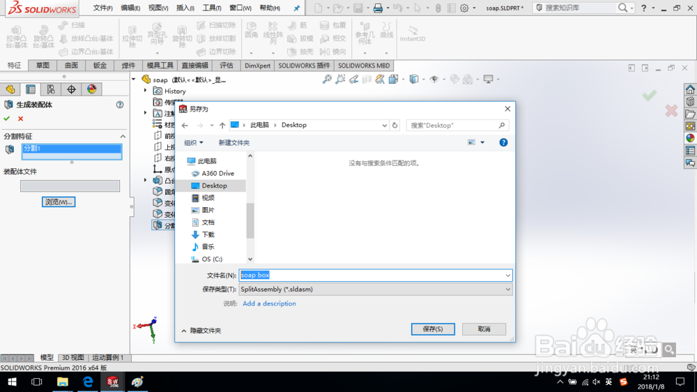
Task: Open the DisplayManager color ball tab
Action: [x=91, y=89]
